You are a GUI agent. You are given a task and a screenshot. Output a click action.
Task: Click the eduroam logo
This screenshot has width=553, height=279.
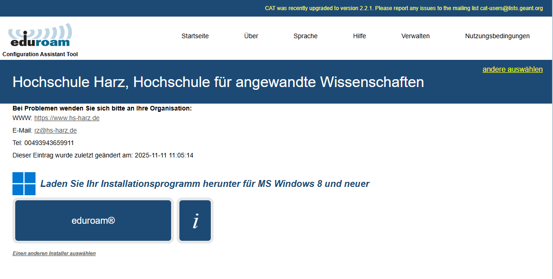tap(40, 36)
